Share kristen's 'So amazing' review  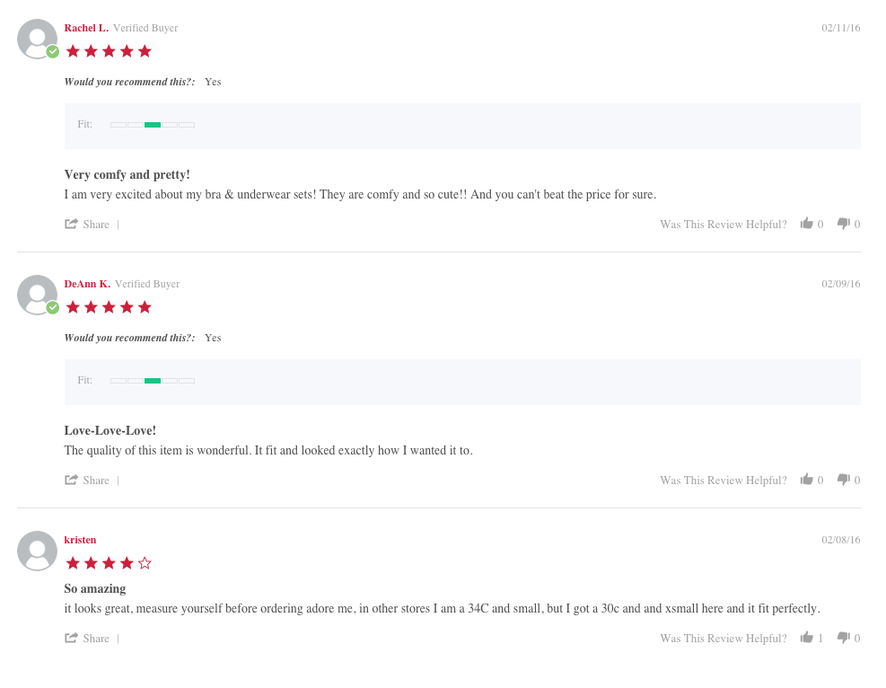tap(87, 639)
